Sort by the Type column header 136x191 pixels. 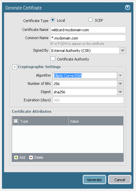[x=43, y=121]
